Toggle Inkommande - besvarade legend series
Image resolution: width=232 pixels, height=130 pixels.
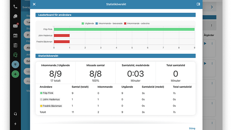pos(109,24)
